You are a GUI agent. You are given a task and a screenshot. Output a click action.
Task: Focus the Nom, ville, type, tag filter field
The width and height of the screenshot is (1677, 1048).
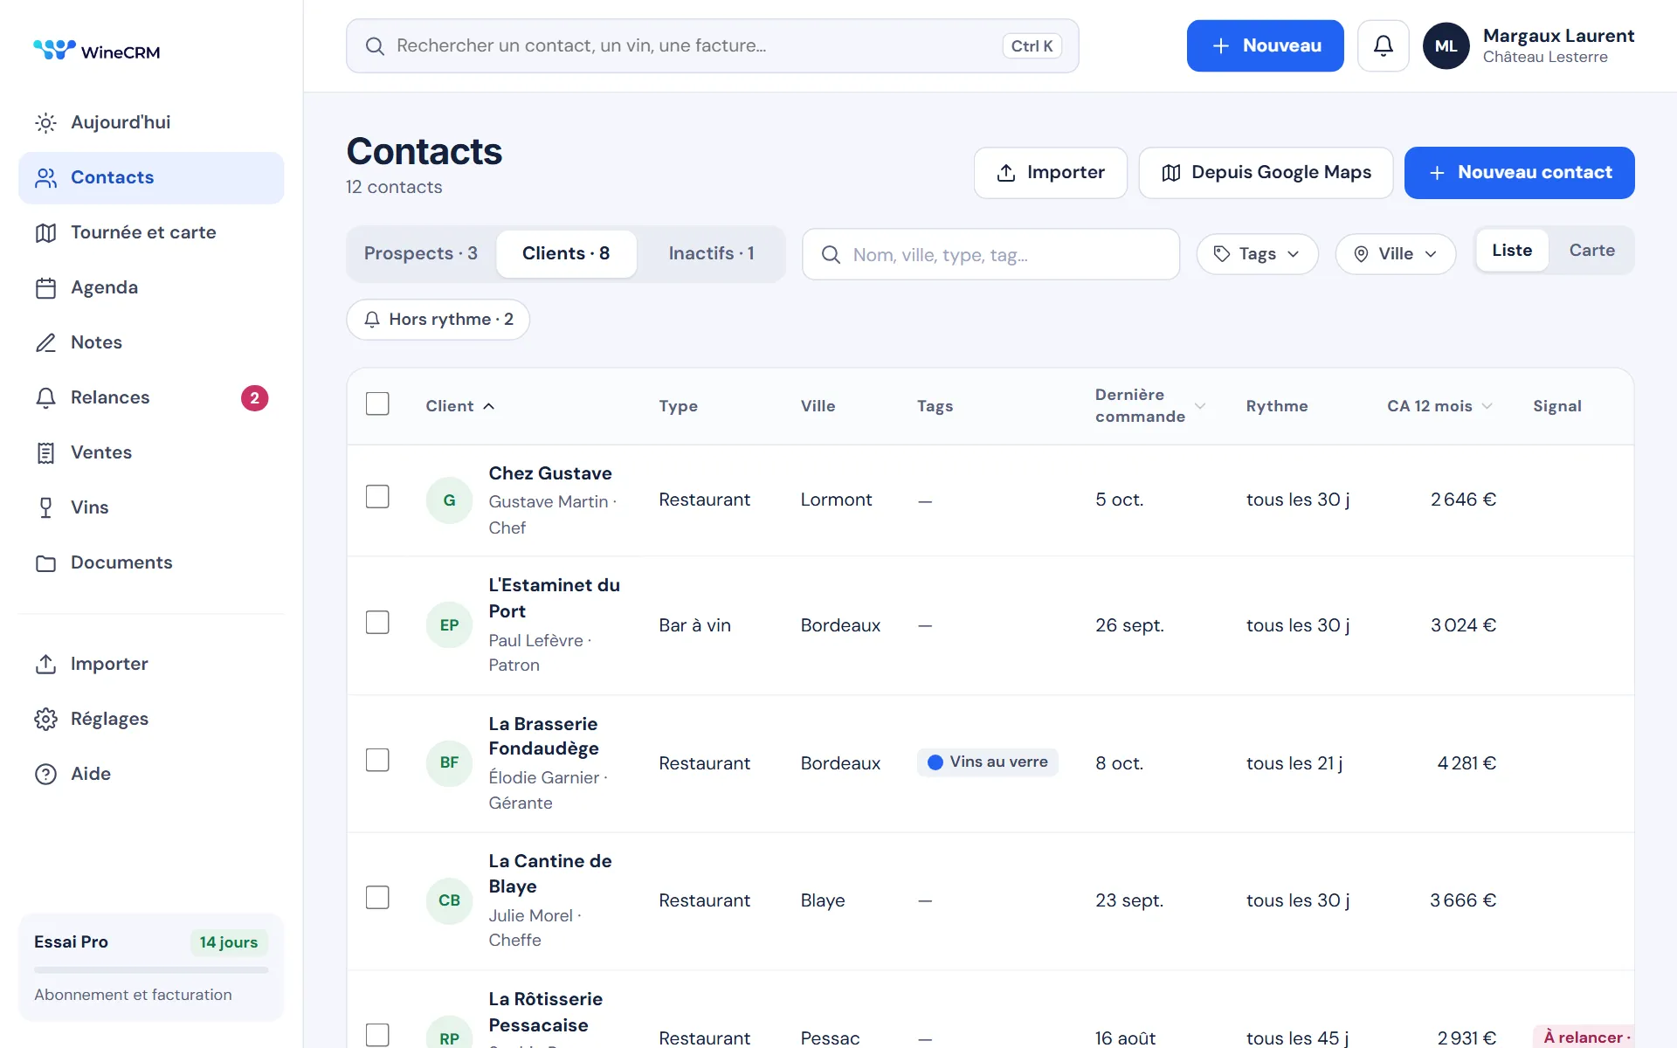pos(990,254)
